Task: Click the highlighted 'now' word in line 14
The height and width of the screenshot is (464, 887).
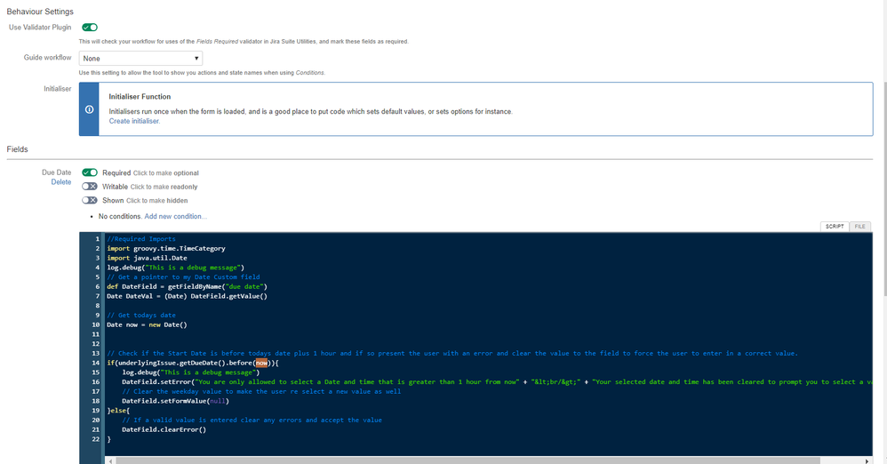Action: coord(261,363)
